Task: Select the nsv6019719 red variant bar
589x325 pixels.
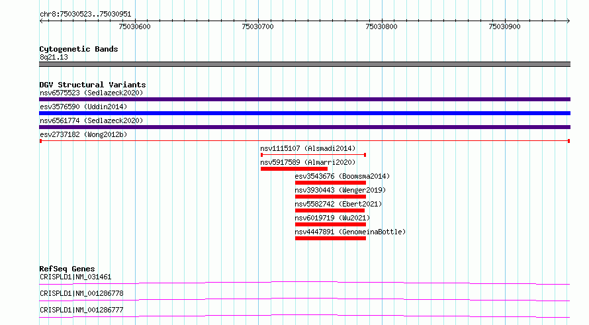Action: tap(330, 224)
